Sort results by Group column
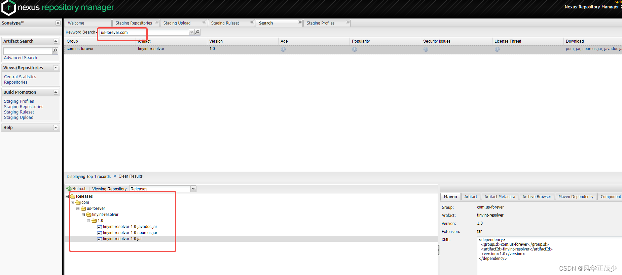 [x=100, y=41]
